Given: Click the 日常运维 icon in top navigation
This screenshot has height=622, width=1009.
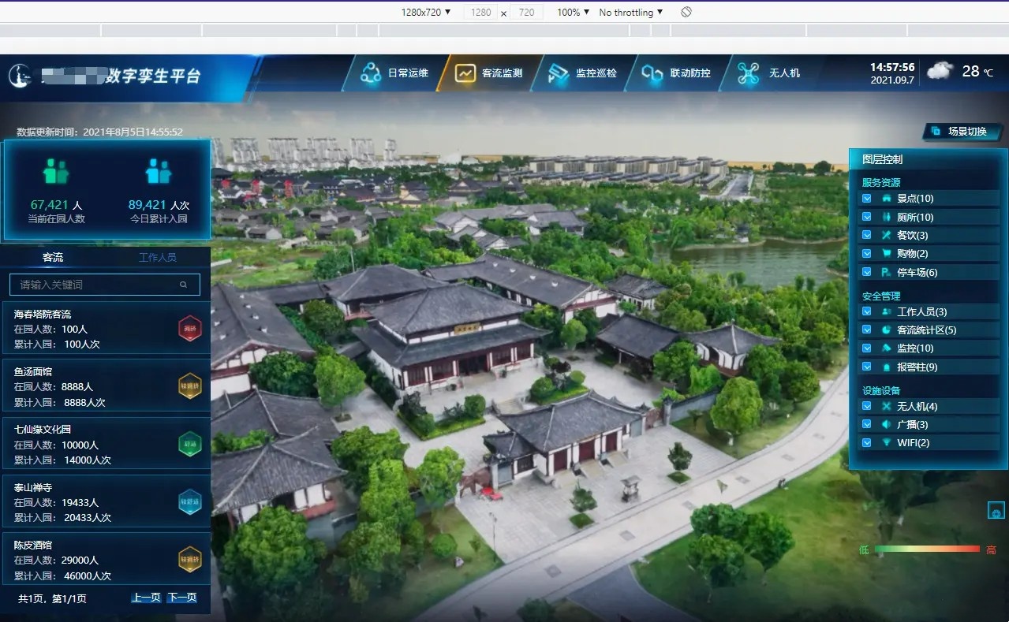Looking at the screenshot, I should click(x=371, y=73).
